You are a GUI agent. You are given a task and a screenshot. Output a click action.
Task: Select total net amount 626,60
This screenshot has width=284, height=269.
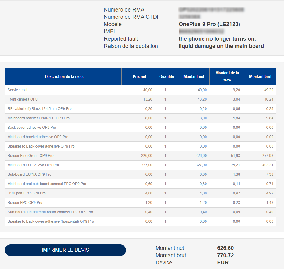click(226, 248)
